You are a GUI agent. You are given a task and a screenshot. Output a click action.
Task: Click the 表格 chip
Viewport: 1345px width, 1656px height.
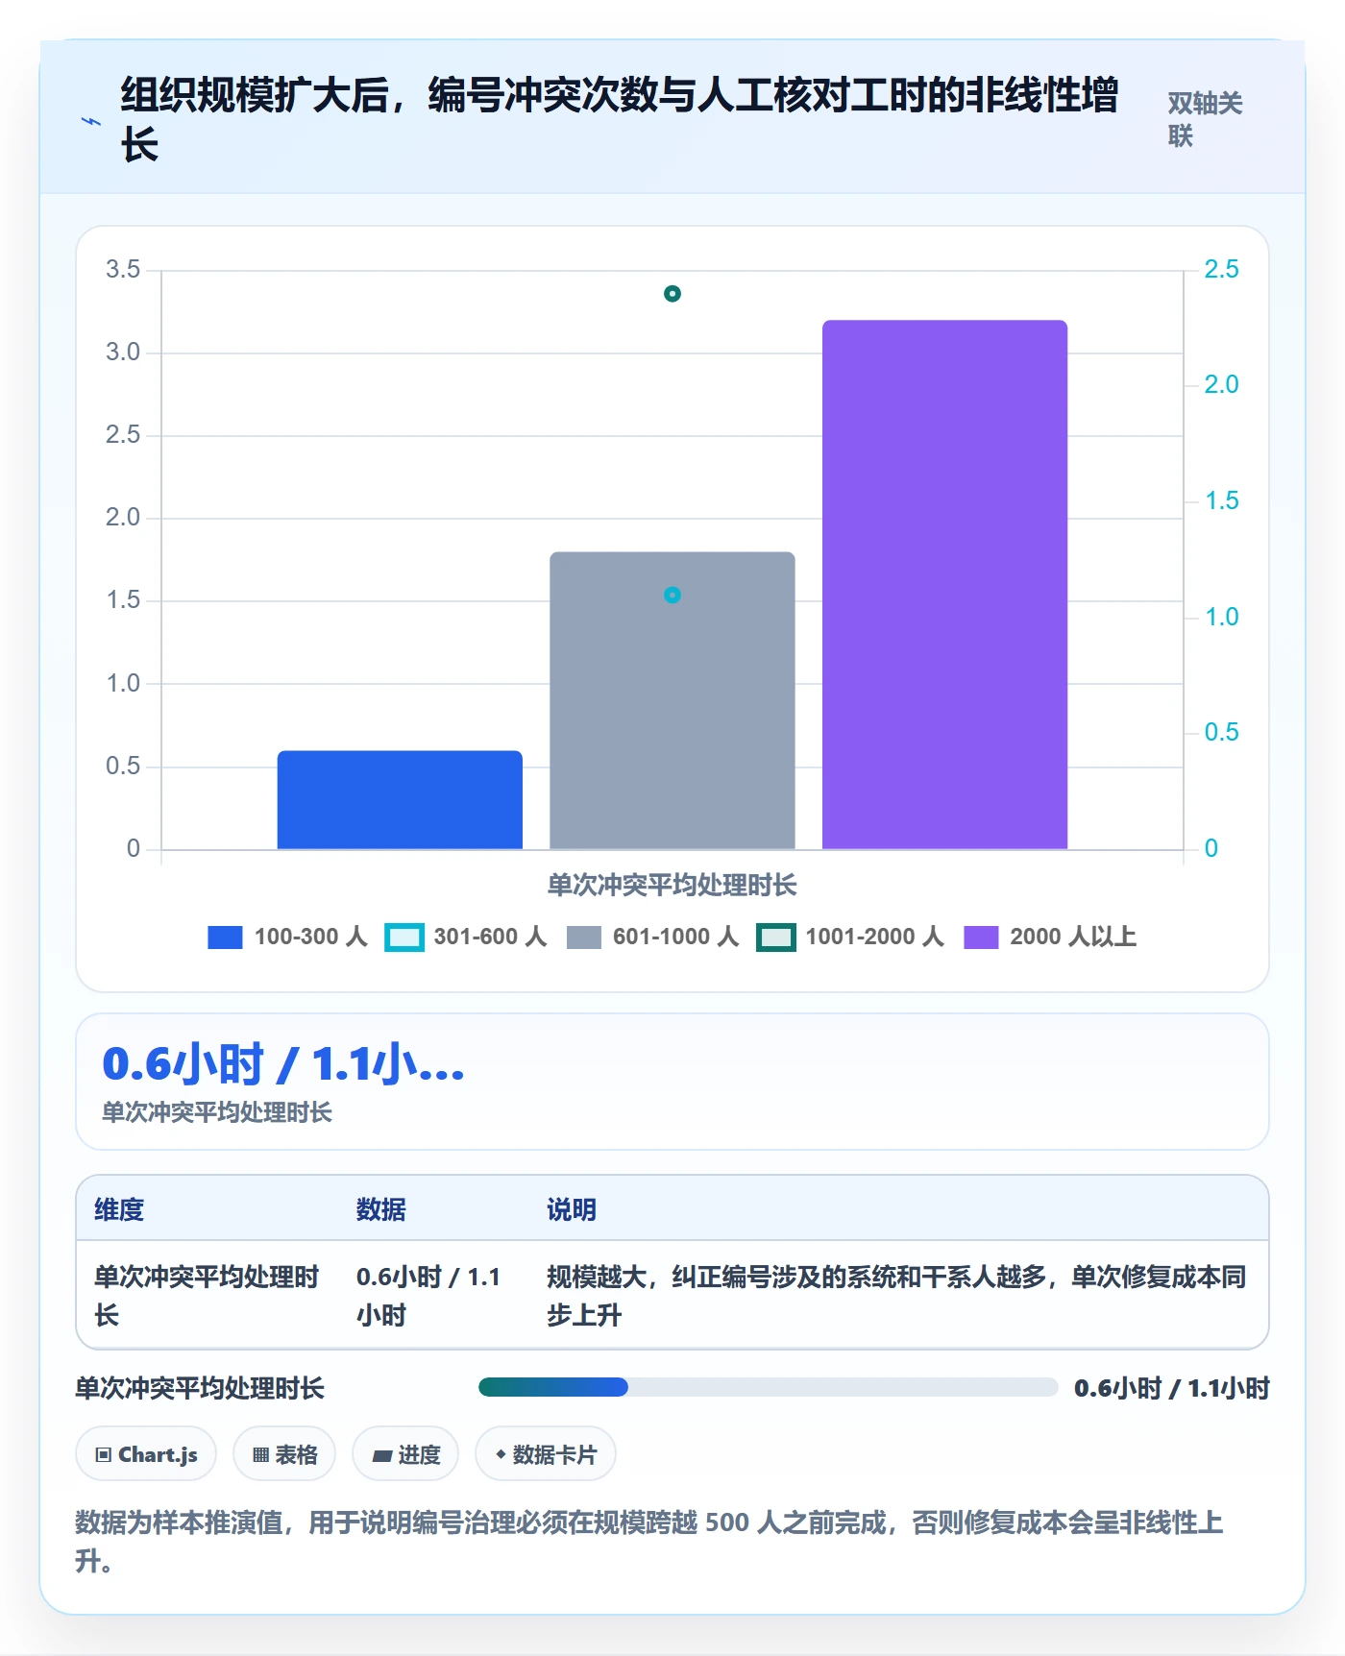[x=284, y=1454]
